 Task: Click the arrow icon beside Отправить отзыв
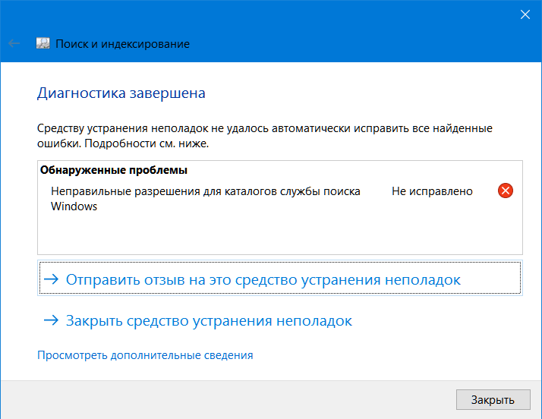point(51,279)
